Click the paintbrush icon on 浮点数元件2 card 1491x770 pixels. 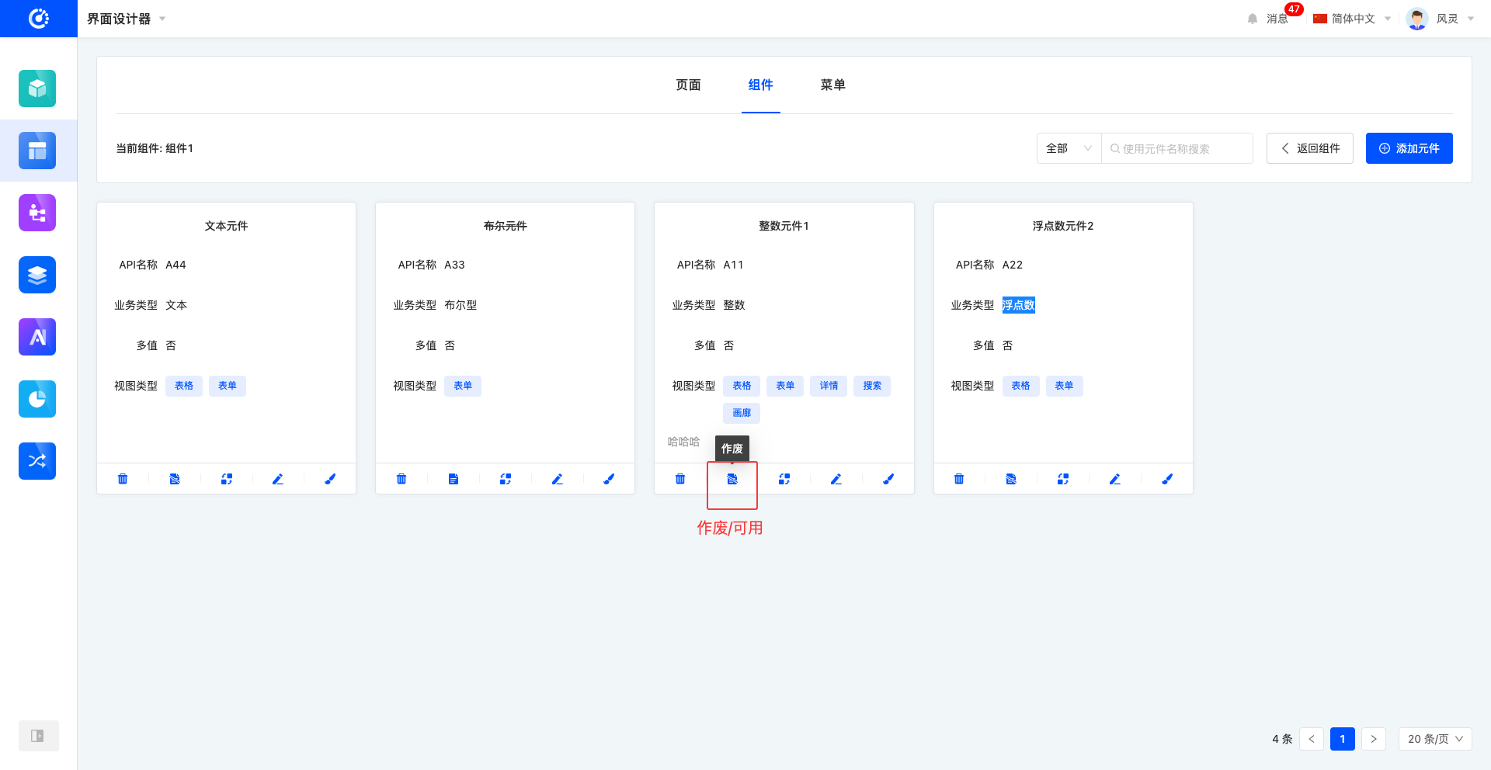coord(1167,479)
